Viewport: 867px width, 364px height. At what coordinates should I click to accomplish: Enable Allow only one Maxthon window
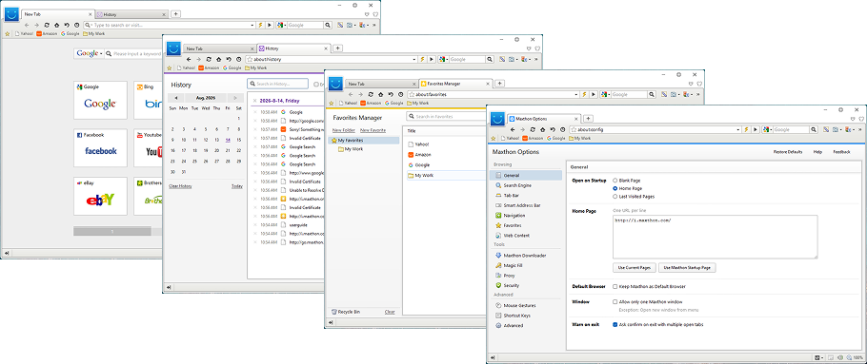(x=615, y=301)
